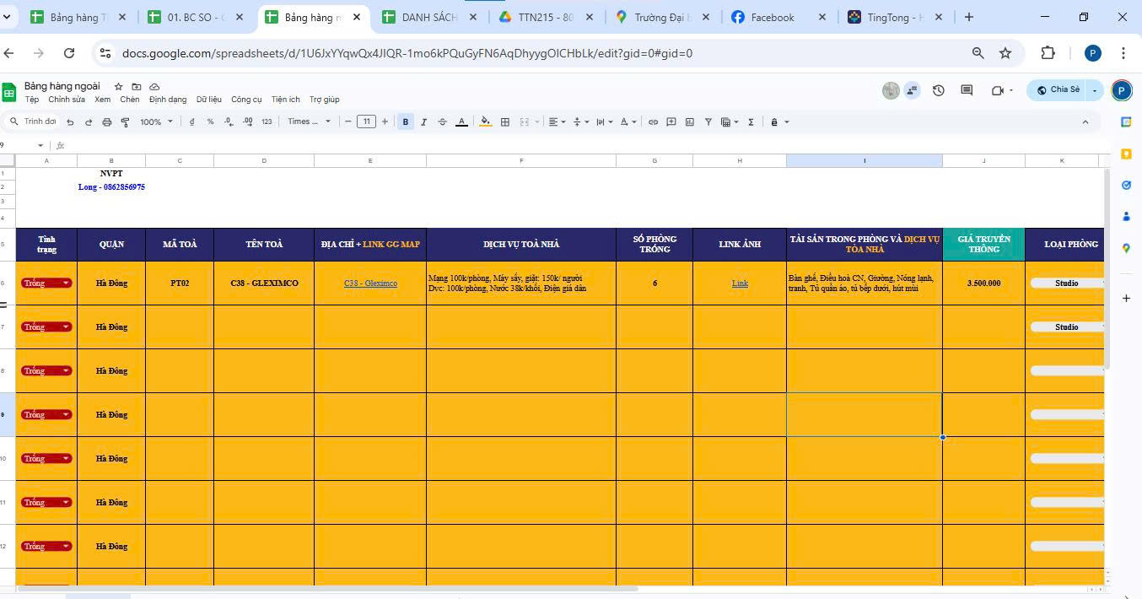Click the font size input field
Screen dimensions: 1142x599
coord(366,122)
